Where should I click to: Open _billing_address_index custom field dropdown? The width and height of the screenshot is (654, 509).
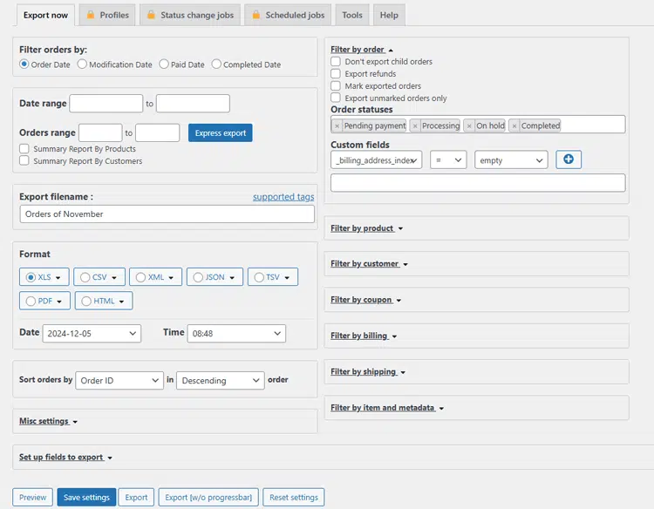[x=376, y=160]
